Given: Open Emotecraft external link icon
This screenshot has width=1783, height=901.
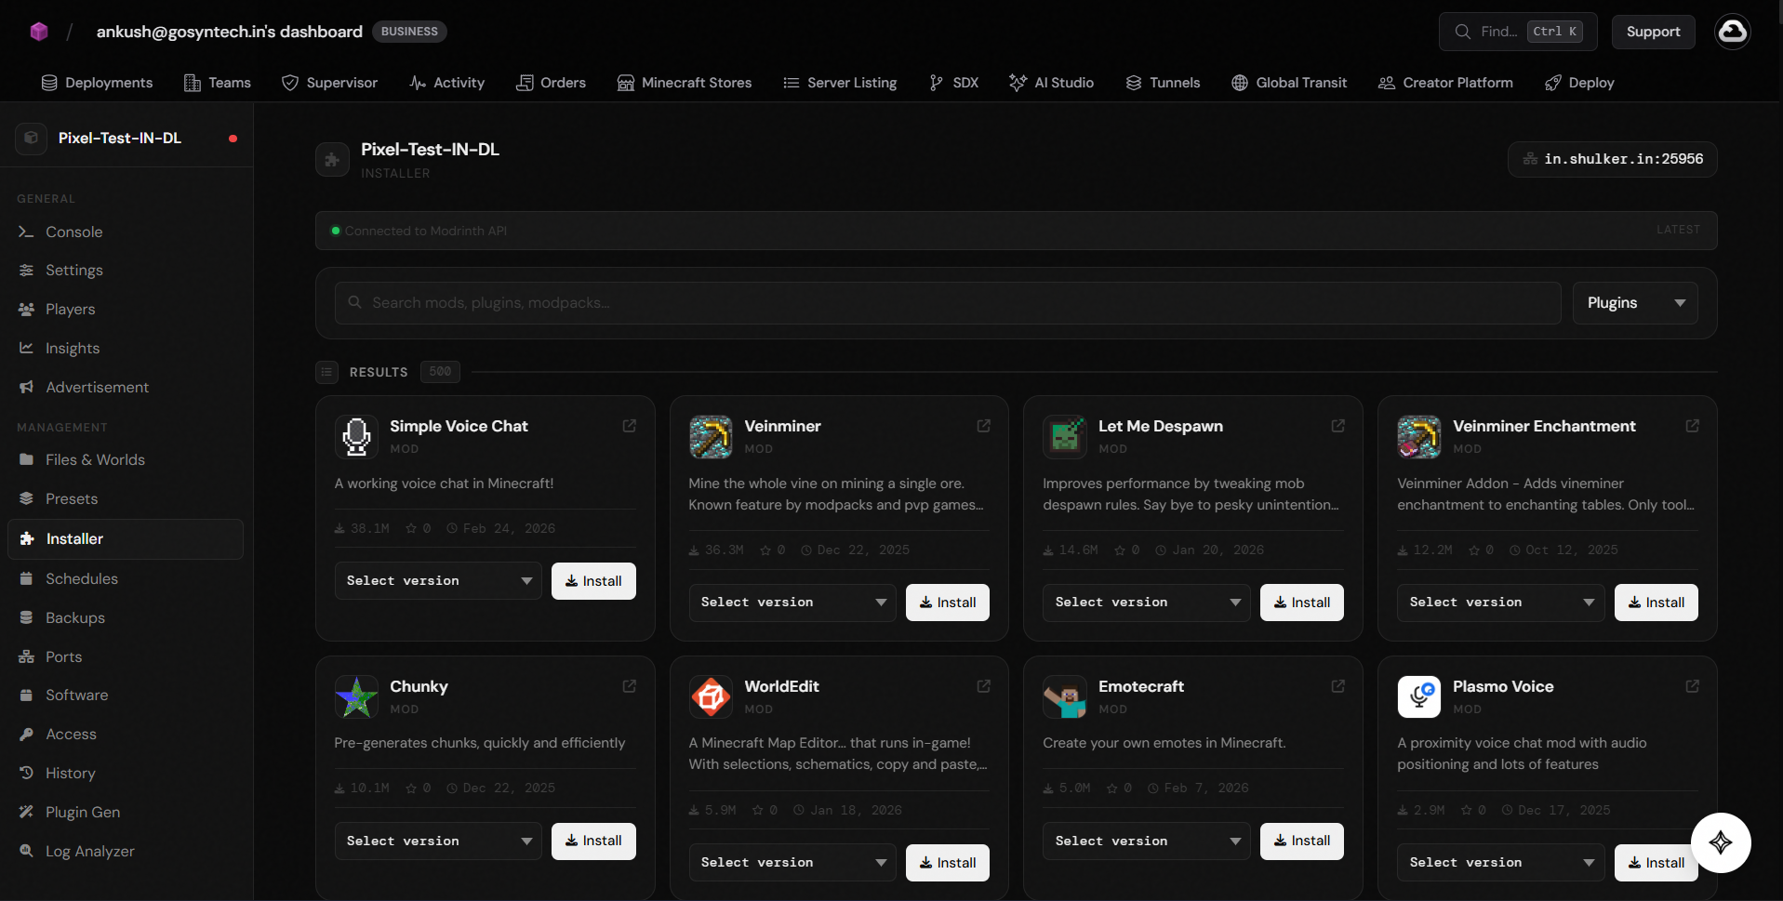Looking at the screenshot, I should point(1338,686).
